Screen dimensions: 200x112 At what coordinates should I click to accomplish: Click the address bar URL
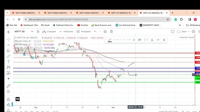point(58,19)
